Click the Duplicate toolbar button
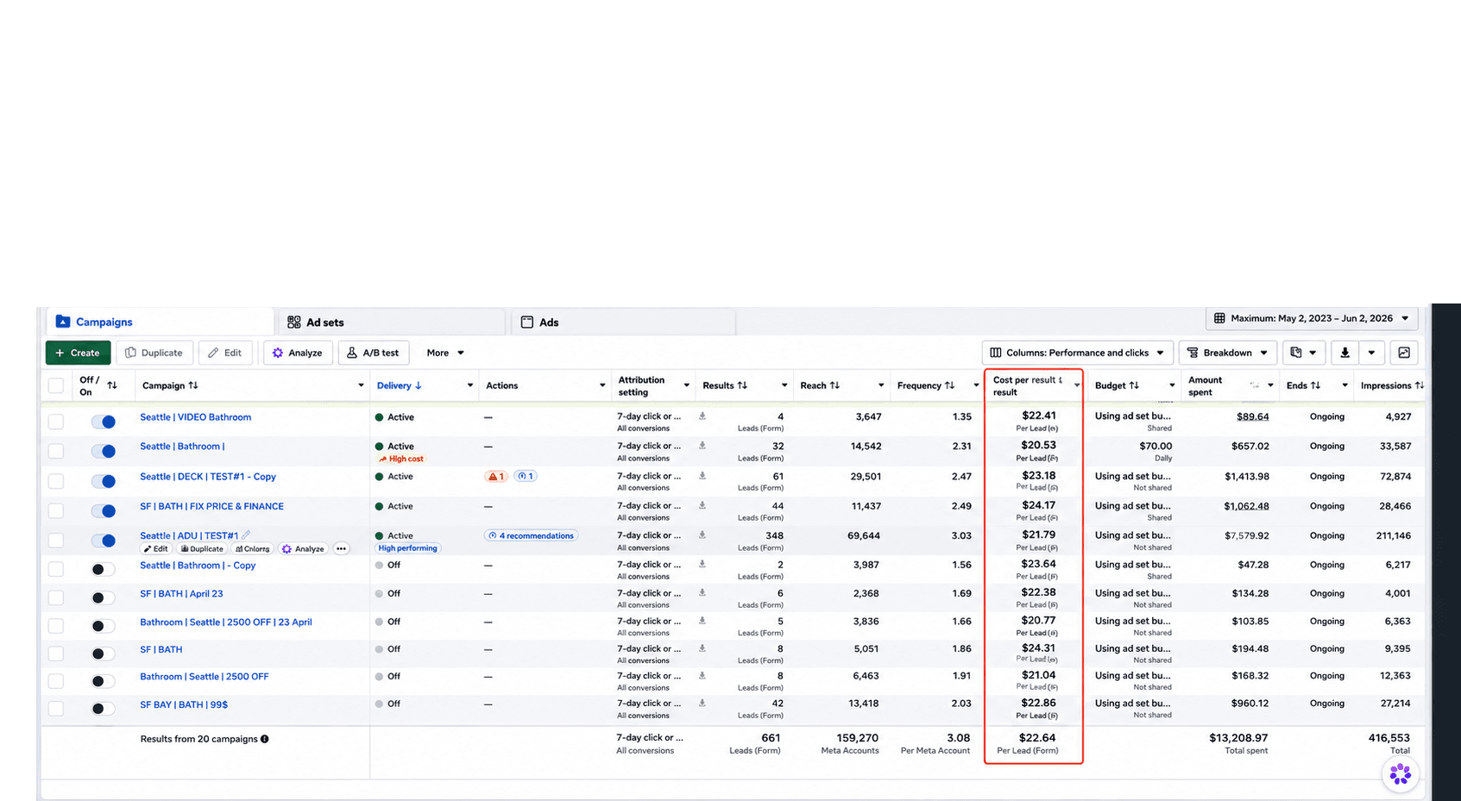 pos(154,353)
